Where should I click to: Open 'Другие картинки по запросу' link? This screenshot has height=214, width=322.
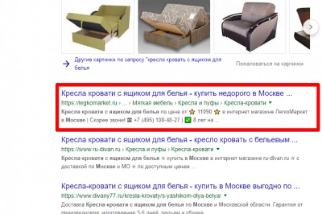(148, 64)
